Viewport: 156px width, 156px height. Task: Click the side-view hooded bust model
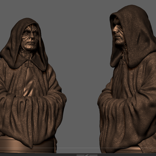coord(127,79)
